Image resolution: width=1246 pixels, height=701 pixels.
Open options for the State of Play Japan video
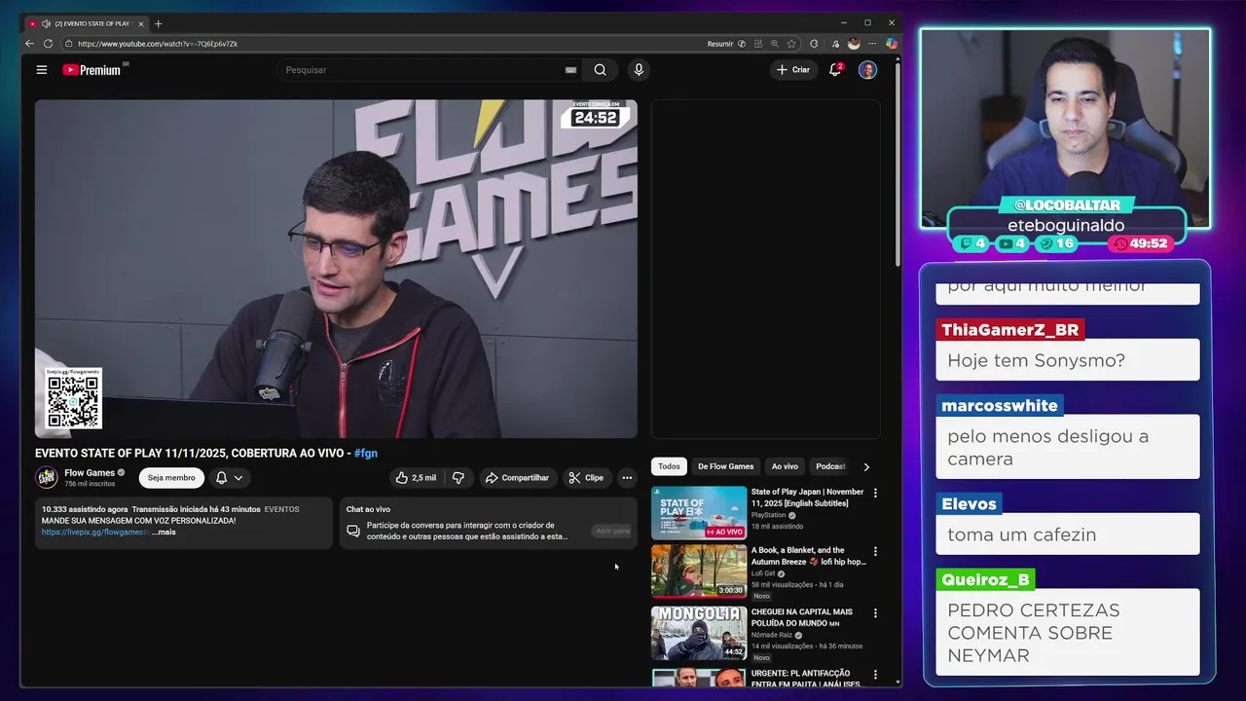875,493
